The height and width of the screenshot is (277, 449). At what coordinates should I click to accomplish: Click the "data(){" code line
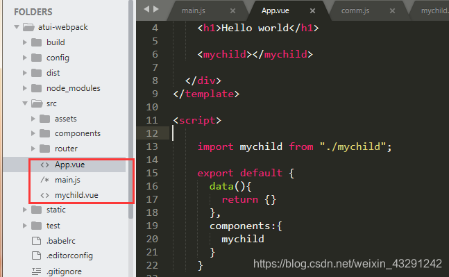point(230,187)
